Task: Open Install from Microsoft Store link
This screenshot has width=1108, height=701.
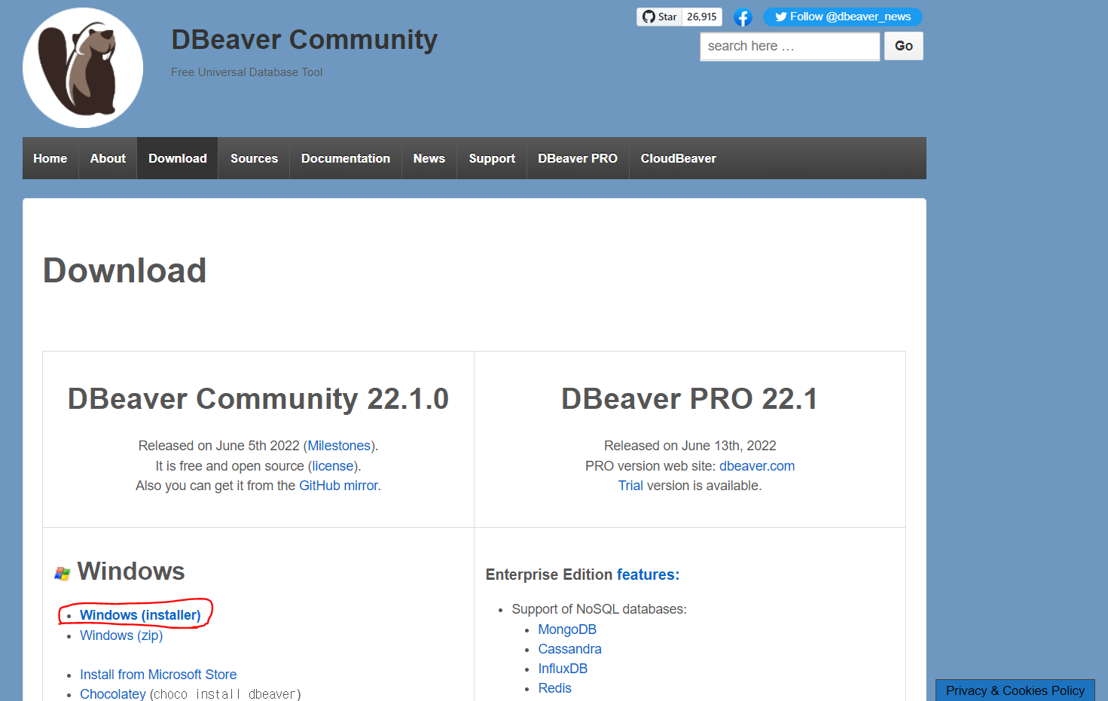Action: (x=158, y=675)
